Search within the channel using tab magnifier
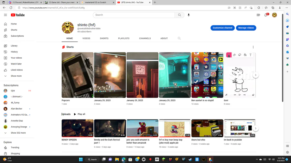The width and height of the screenshot is (291, 163). [x=179, y=38]
